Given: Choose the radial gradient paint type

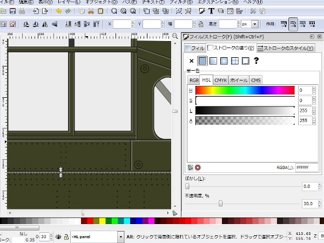Looking at the screenshot, I should pyautogui.click(x=224, y=61).
